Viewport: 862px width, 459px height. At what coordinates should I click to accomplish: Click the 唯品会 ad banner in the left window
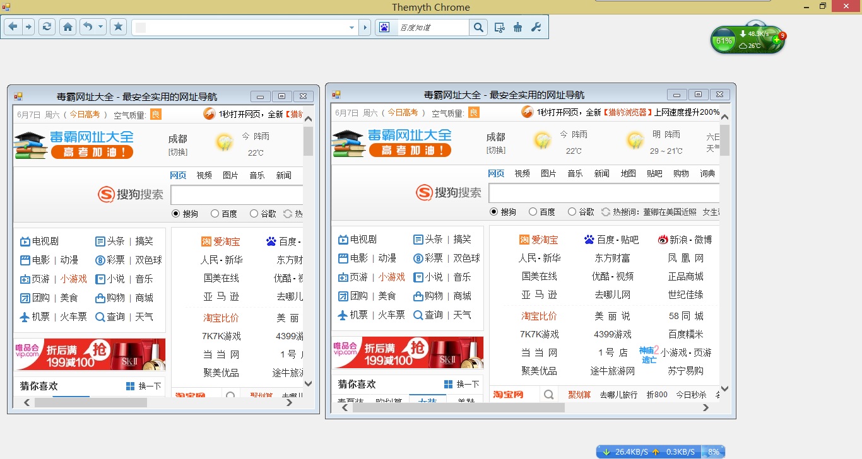click(x=90, y=354)
